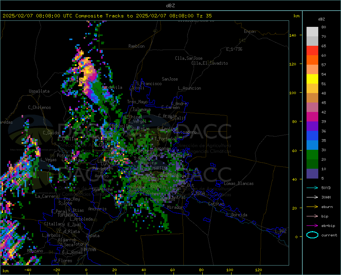Click the Encon label on the map
This screenshot has height=275, width=341.
pos(250,31)
